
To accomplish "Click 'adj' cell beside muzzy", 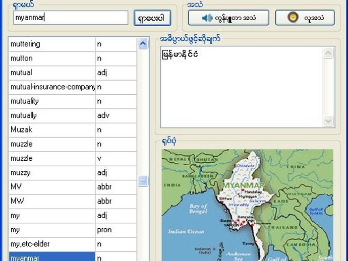I will pyautogui.click(x=116, y=173).
